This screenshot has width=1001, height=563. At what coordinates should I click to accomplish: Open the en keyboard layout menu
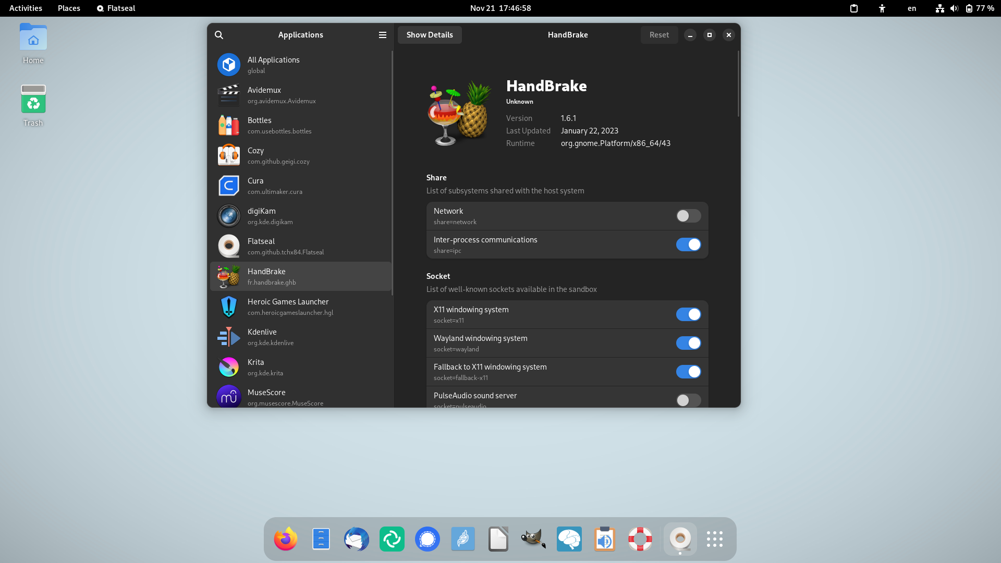tap(912, 8)
